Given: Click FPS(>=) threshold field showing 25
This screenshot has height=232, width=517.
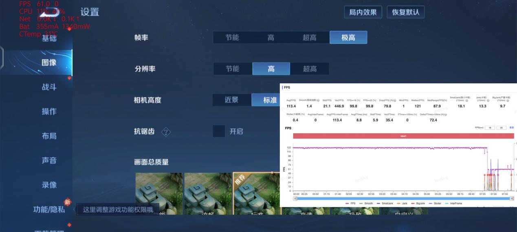Looking at the screenshot, I should pos(502,128).
